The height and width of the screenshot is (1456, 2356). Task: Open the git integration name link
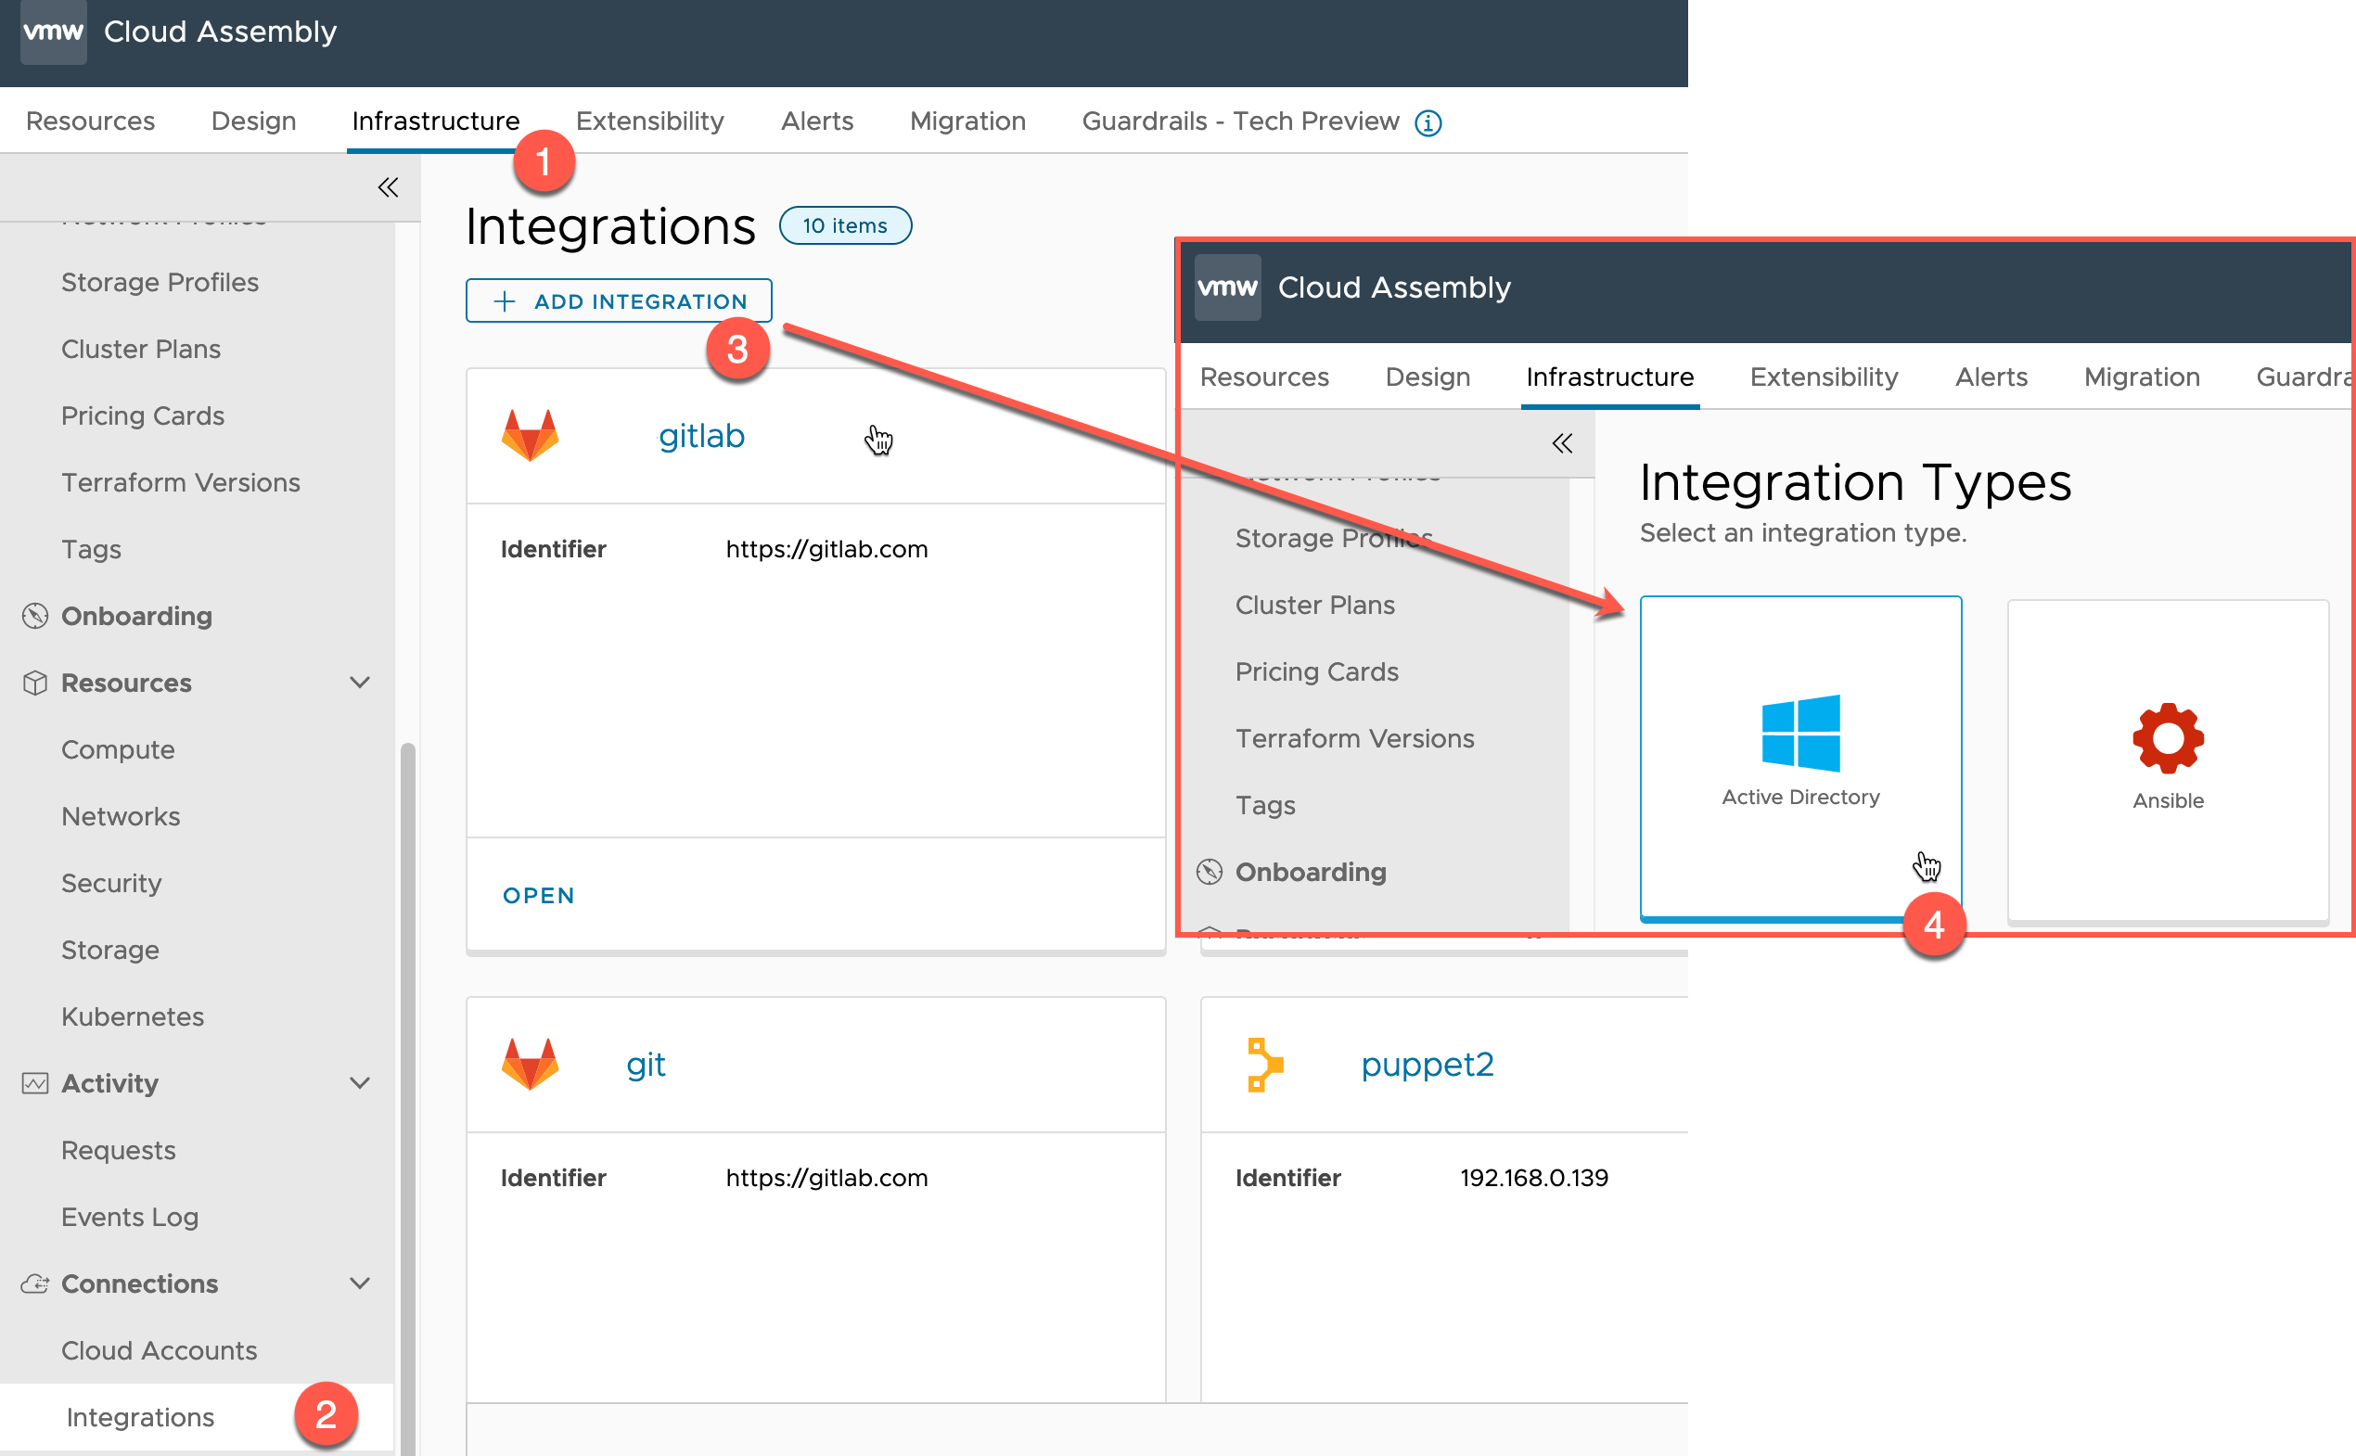646,1065
